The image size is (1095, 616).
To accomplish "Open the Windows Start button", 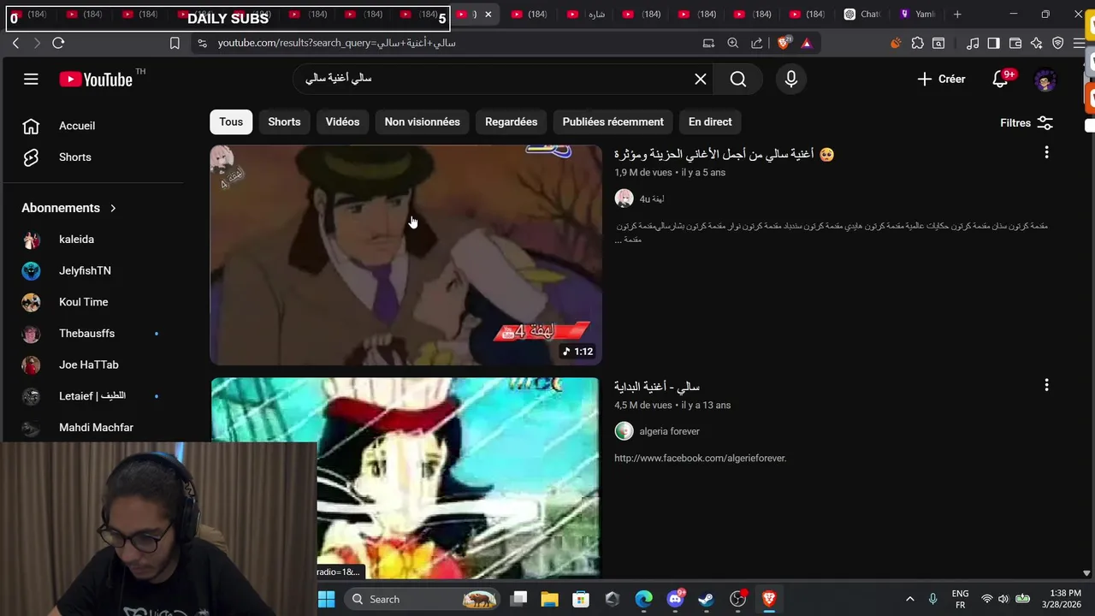I will [326, 599].
